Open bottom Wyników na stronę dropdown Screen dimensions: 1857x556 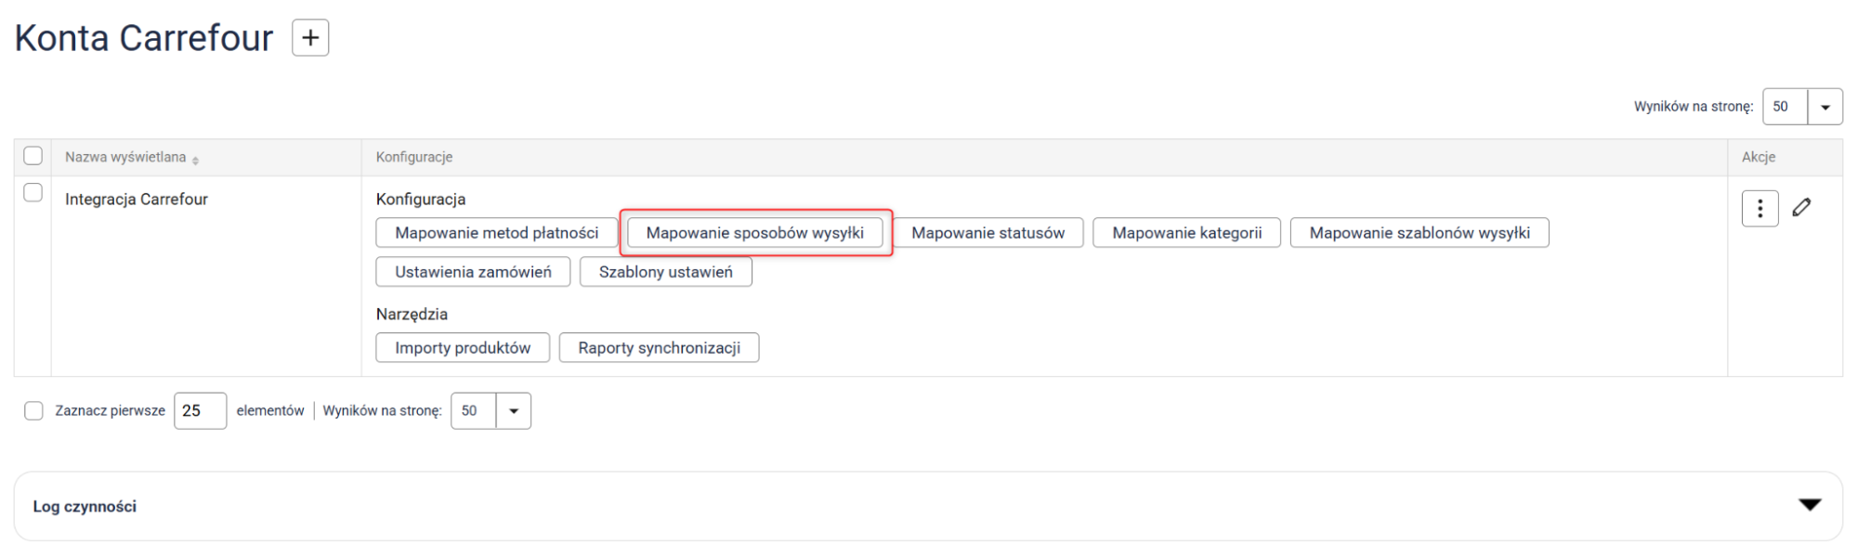coord(513,411)
